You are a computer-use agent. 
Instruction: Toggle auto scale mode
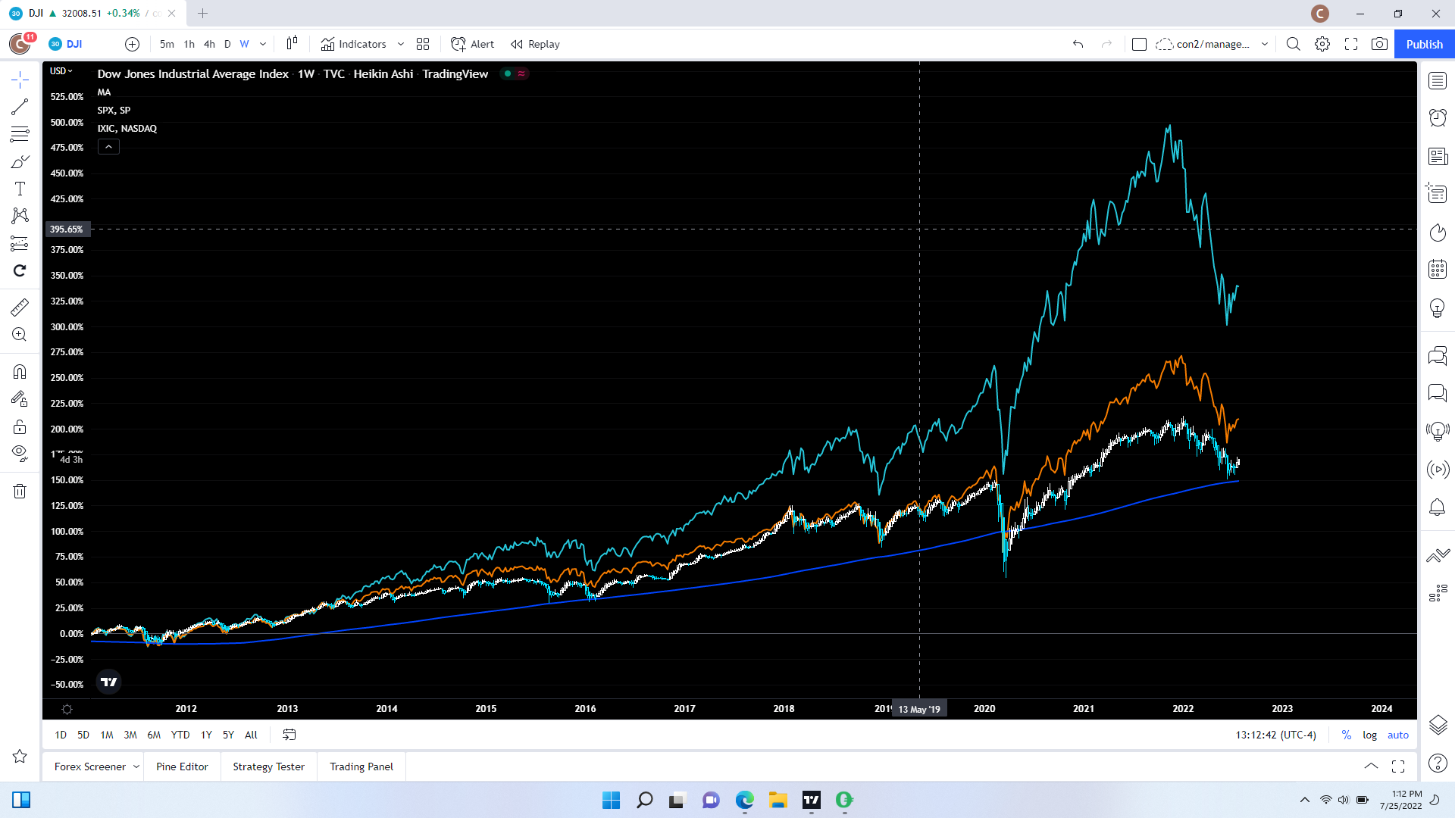point(1397,735)
